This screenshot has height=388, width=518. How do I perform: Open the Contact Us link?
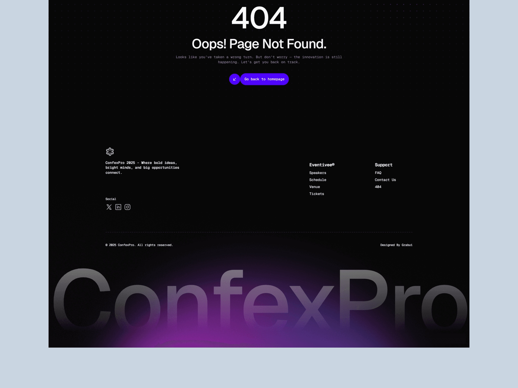pyautogui.click(x=385, y=180)
